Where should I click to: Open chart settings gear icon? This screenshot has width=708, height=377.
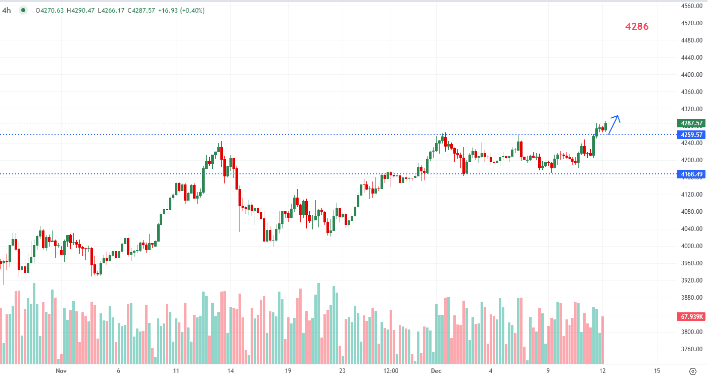(693, 371)
